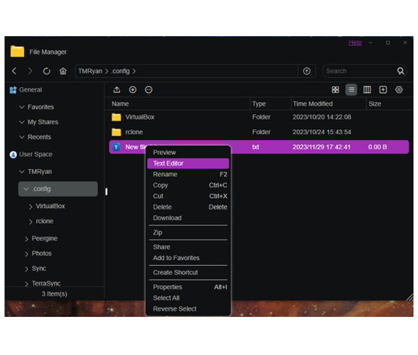Open file manager settings gear
The height and width of the screenshot is (355, 418).
[399, 90]
